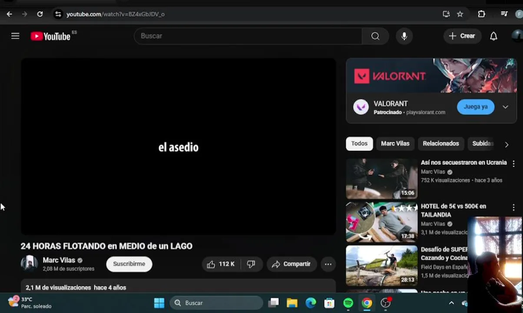View site information icon in address bar
Viewport: 523px width, 313px height.
tap(58, 14)
